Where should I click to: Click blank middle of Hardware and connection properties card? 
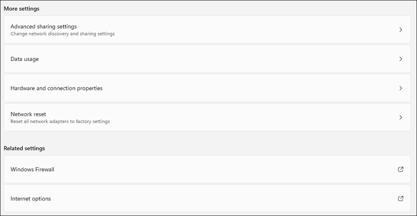pyautogui.click(x=234, y=88)
